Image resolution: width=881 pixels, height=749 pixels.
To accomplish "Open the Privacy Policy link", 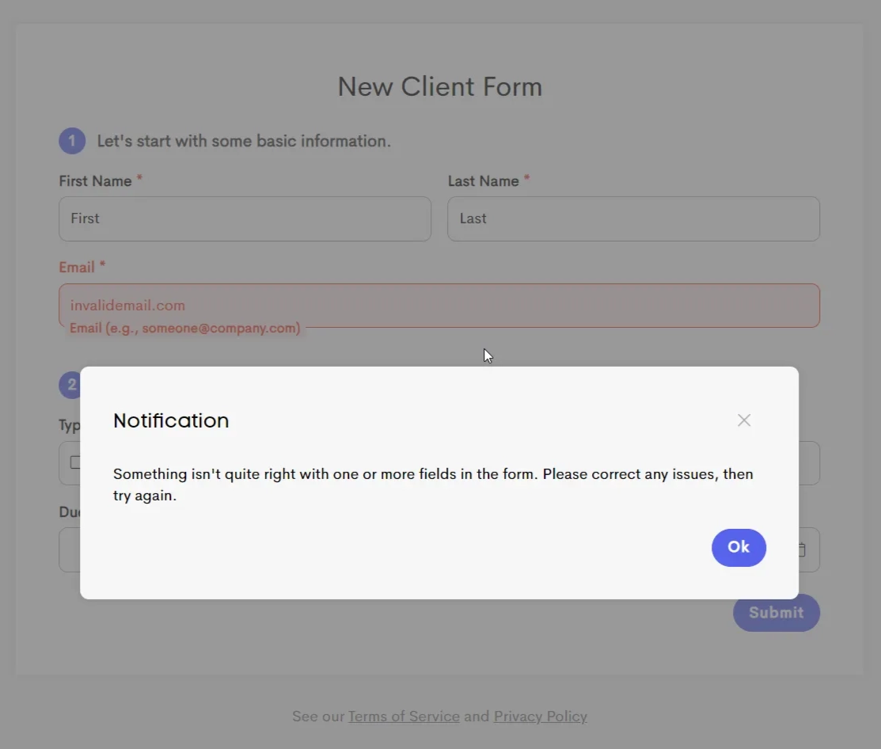I will (540, 717).
